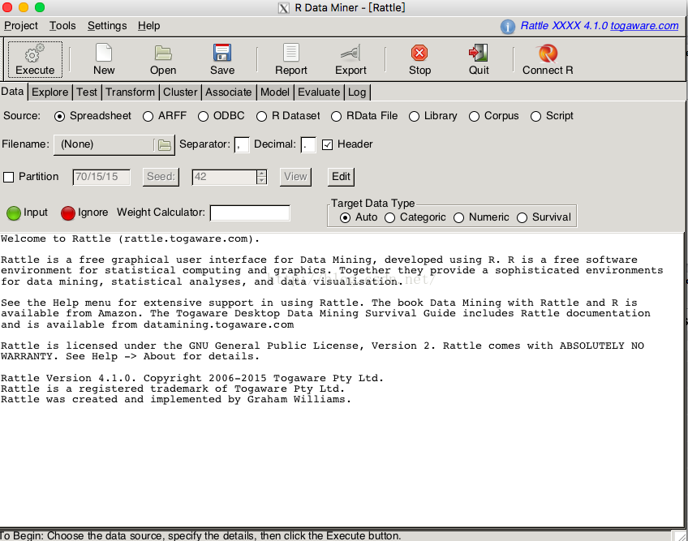Choose Categoric target data type
Viewport: 688px width, 541px height.
coord(389,217)
